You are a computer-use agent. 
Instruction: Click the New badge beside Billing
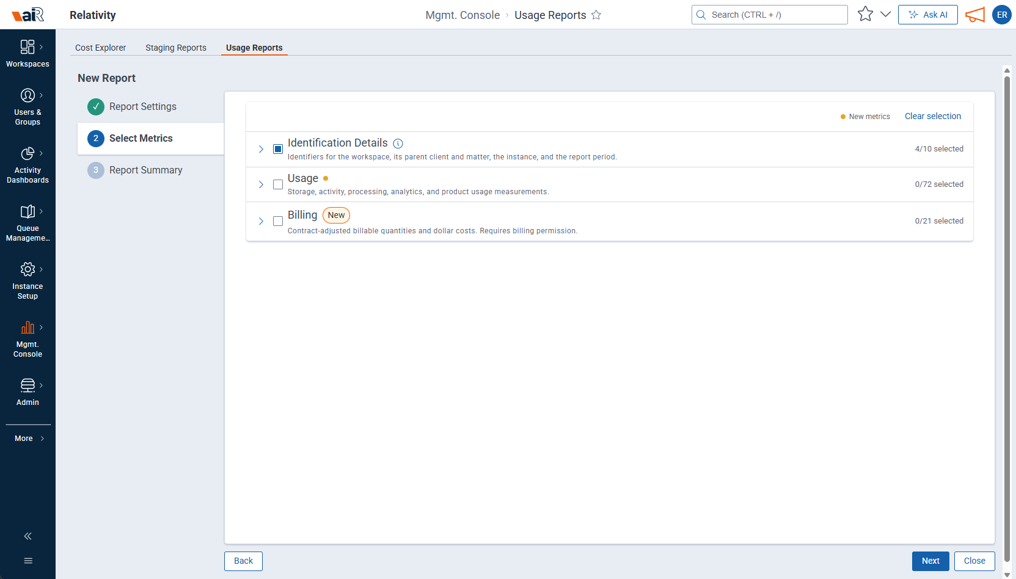pos(336,215)
